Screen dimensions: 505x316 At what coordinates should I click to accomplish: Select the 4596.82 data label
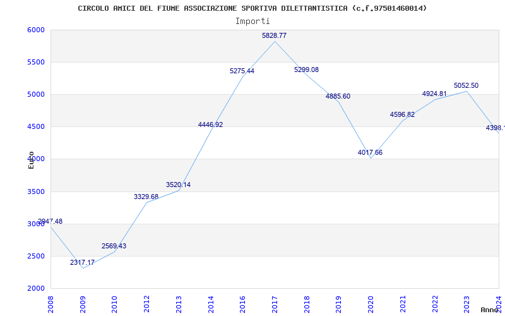[x=402, y=114]
